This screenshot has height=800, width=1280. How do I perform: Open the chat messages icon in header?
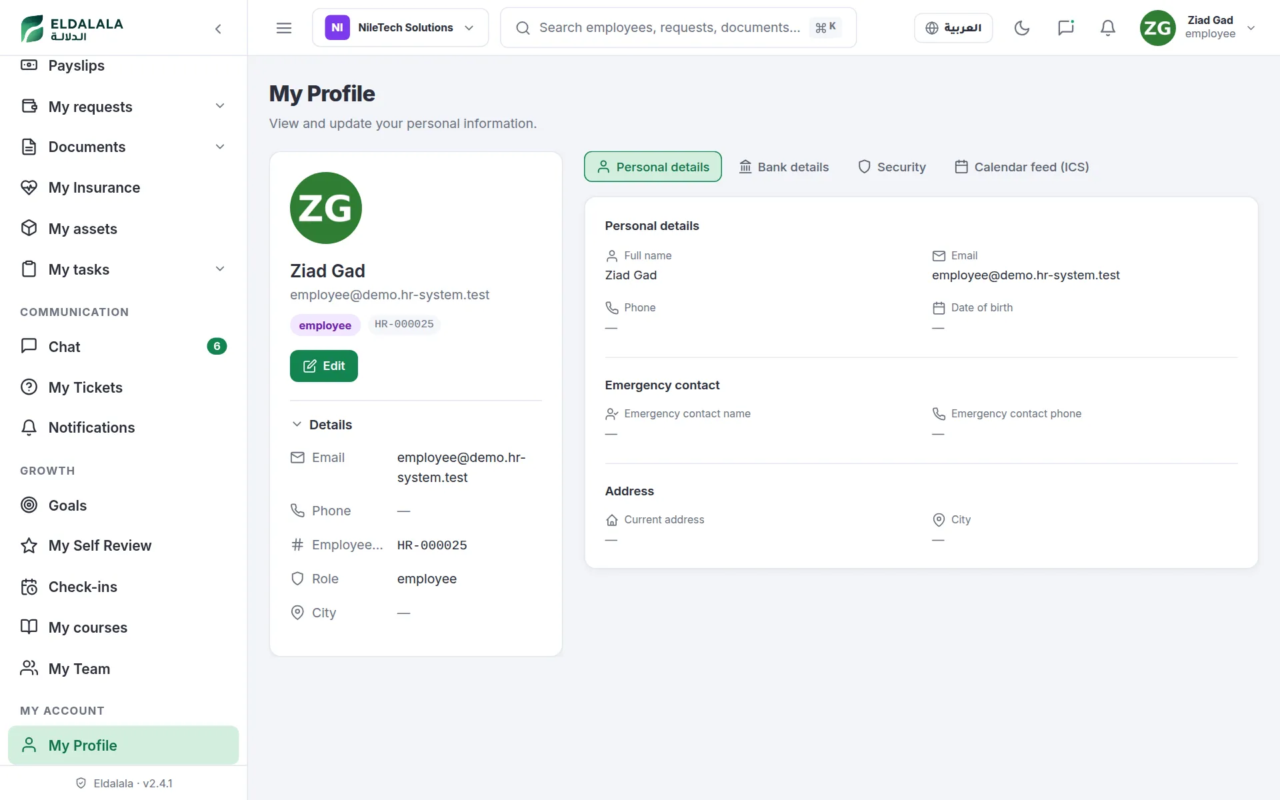[x=1065, y=28]
